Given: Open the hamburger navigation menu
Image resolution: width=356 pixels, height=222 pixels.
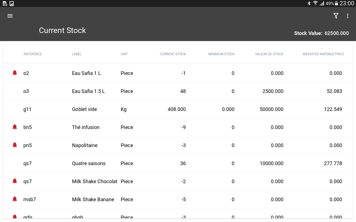Looking at the screenshot, I should point(10,16).
